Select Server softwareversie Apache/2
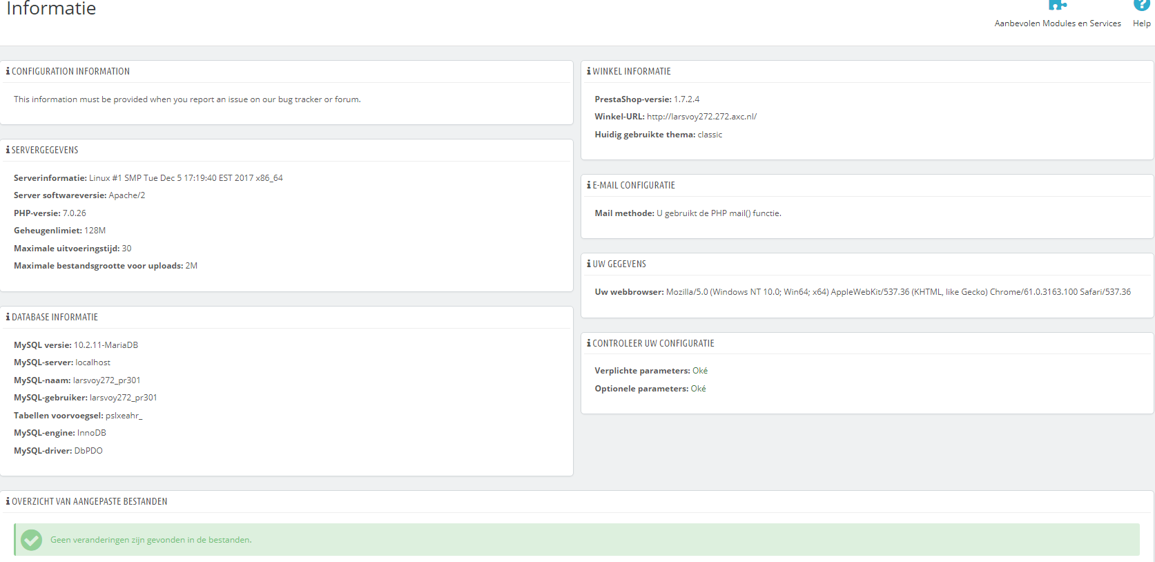This screenshot has height=562, width=1155. tap(79, 195)
